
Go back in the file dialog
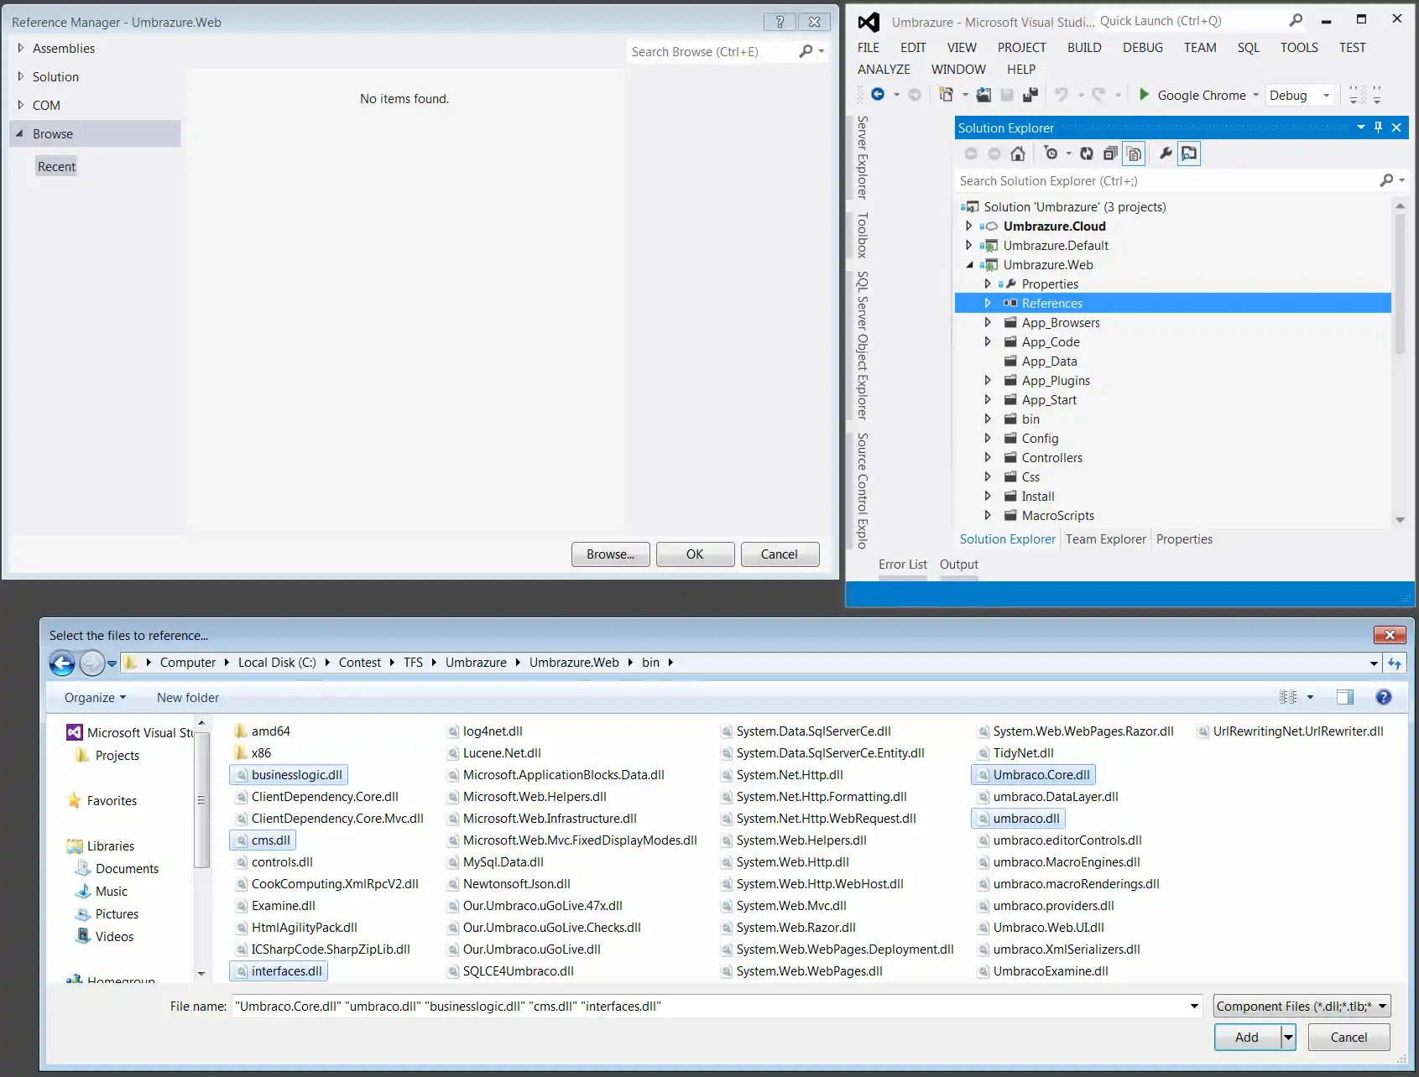tap(62, 663)
